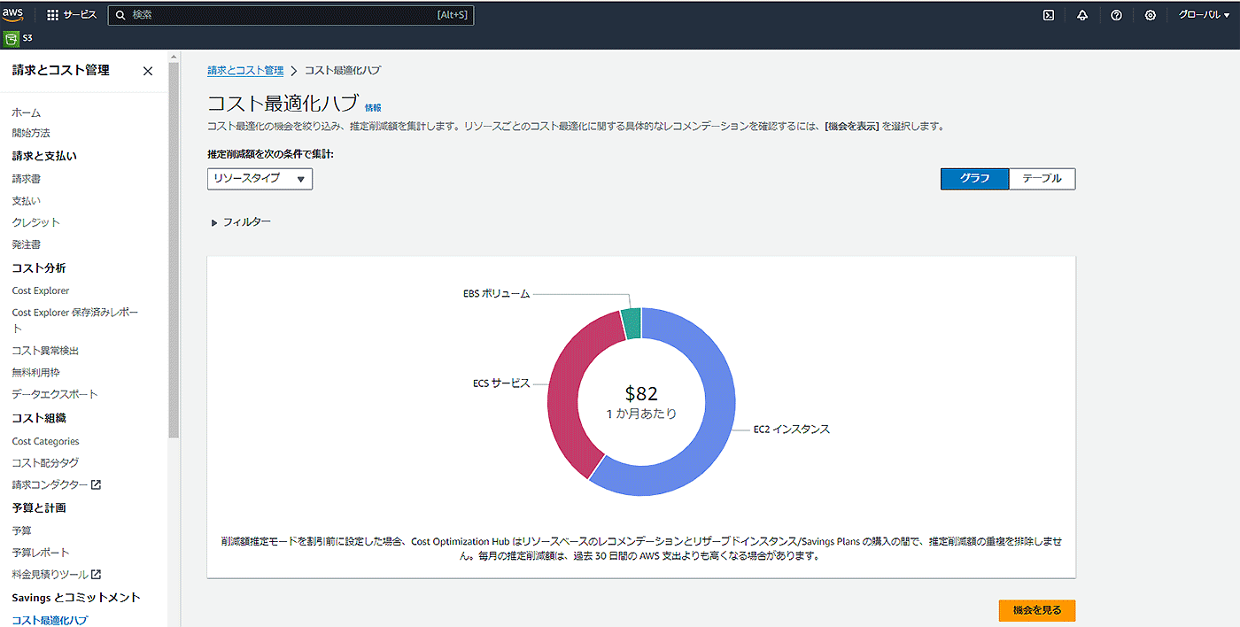Image resolution: width=1240 pixels, height=627 pixels.
Task: Open 料金見積りツール link in sidebar
Action: click(x=50, y=575)
